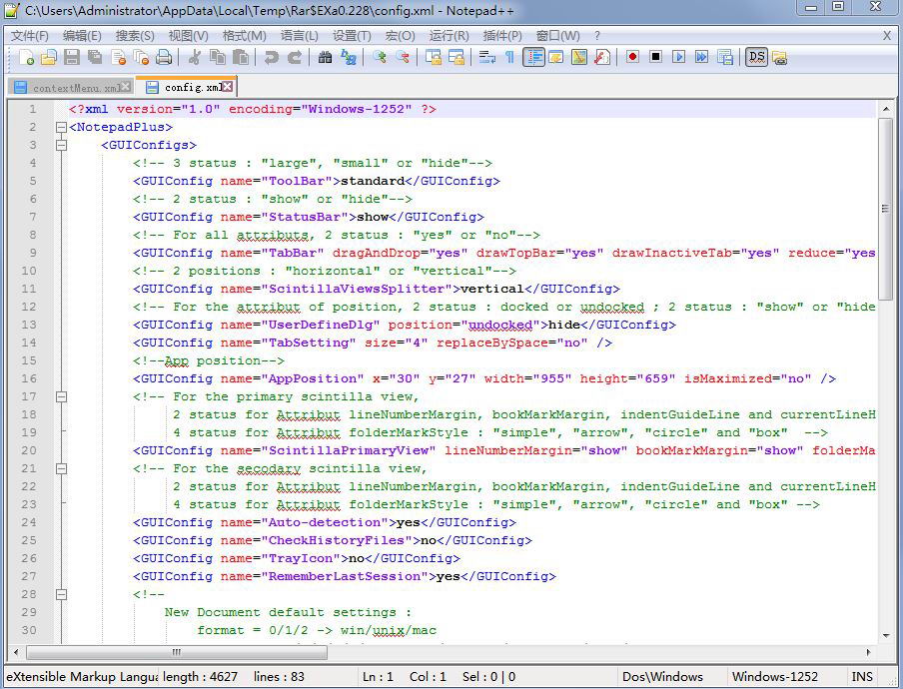The image size is (903, 689).
Task: Open the 设置(T) menu
Action: [x=352, y=36]
